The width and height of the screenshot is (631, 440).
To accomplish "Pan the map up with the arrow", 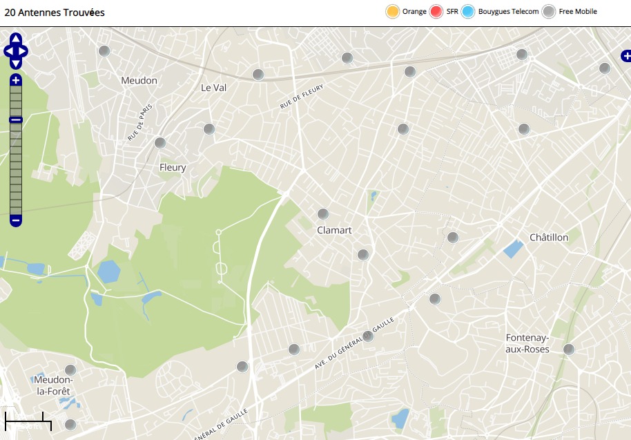I will [16, 39].
